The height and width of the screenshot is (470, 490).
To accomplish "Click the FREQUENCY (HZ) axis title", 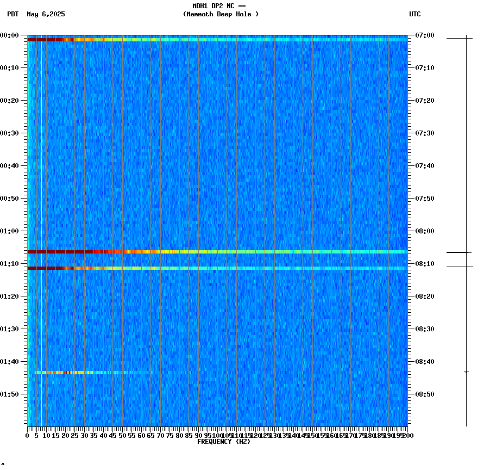I will tap(224, 441).
